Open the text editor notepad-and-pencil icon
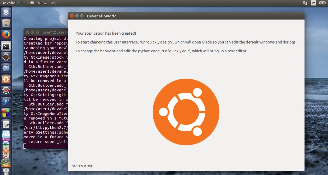Image resolution: width=328 pixels, height=175 pixels. click(6, 124)
